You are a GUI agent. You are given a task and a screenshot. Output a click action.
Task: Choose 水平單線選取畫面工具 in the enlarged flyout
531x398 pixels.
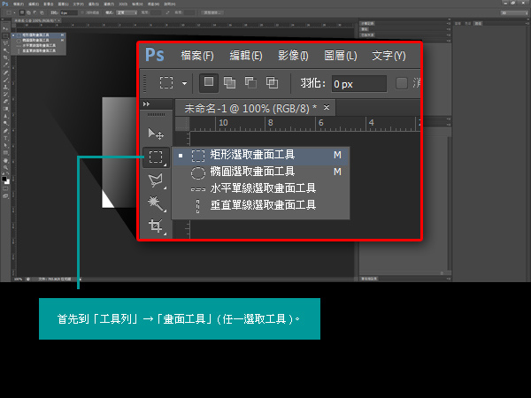[261, 188]
